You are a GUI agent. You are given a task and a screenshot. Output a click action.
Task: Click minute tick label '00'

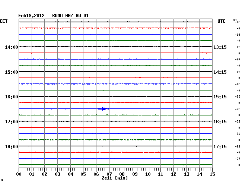click(x=19, y=174)
